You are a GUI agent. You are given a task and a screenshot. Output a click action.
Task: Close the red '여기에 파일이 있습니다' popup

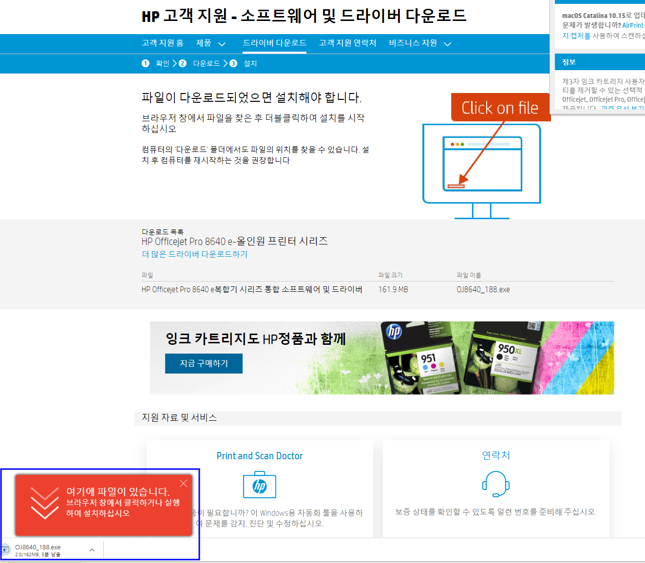[x=183, y=483]
